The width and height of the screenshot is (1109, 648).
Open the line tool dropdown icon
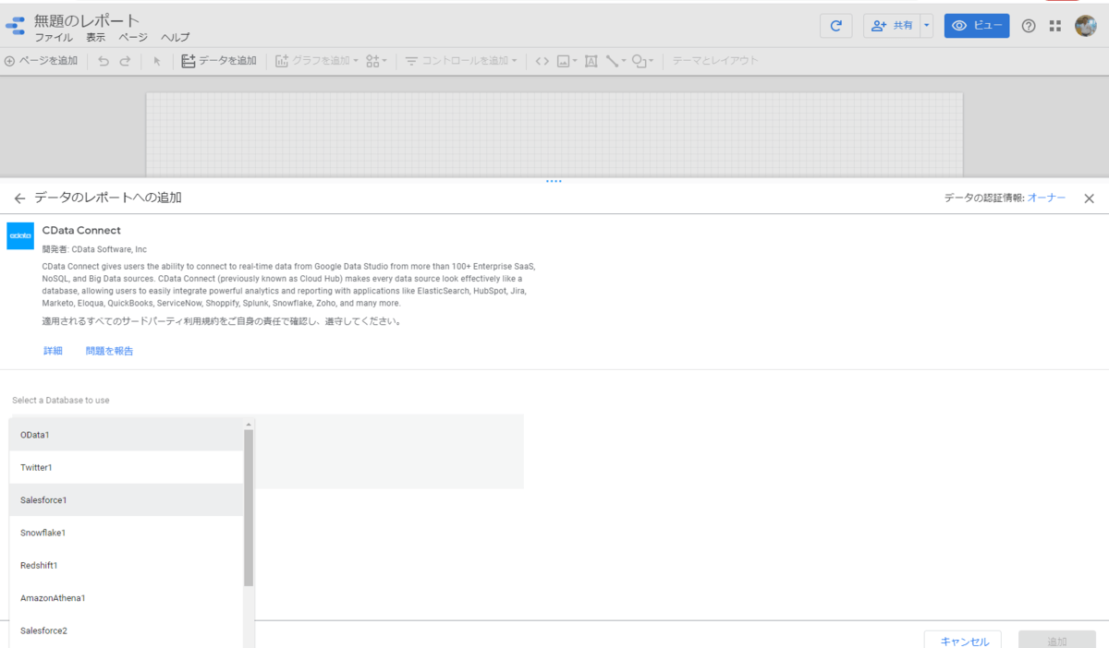click(x=615, y=61)
